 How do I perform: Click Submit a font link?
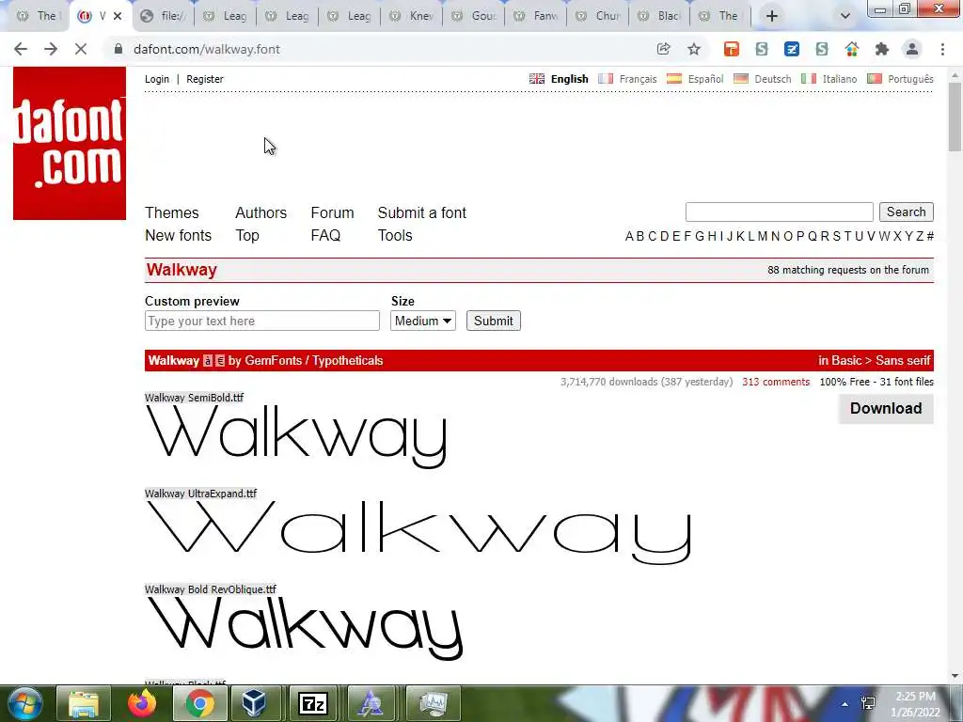coord(422,212)
